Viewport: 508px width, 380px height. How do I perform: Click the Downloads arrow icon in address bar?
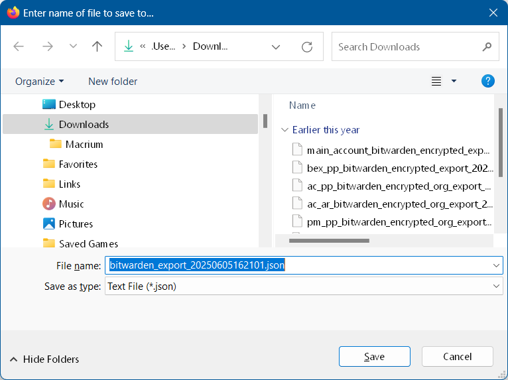coord(129,46)
